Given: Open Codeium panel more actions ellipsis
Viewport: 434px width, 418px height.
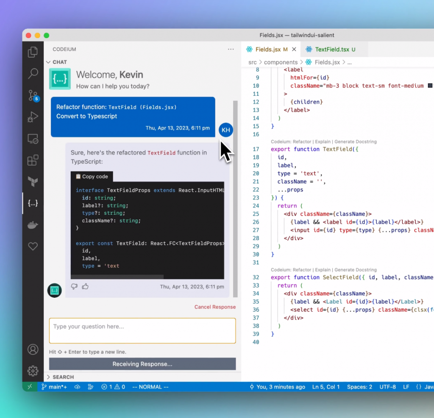Looking at the screenshot, I should click(231, 49).
